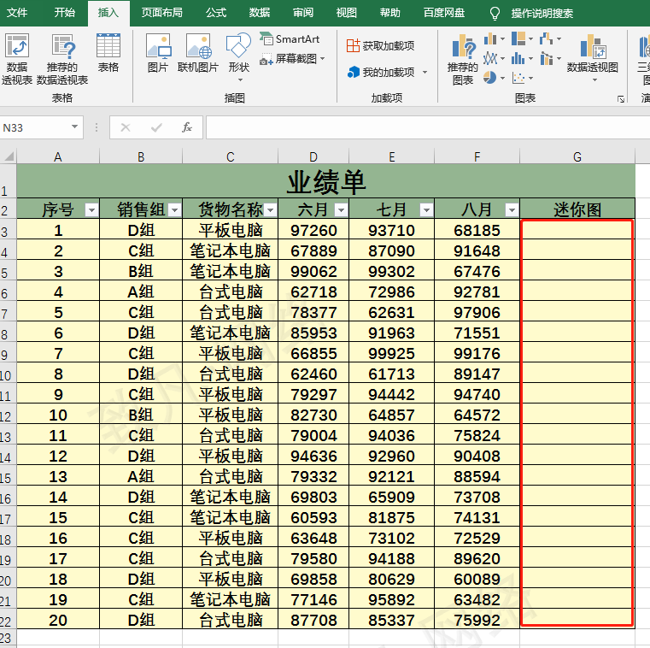Switch to the 开始 (Home) tab
The image size is (650, 648).
coord(65,13)
